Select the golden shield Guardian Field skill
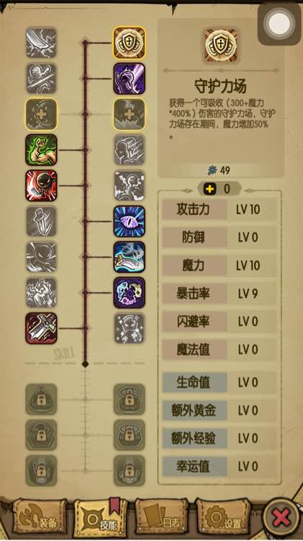303x541 pixels. (x=129, y=43)
